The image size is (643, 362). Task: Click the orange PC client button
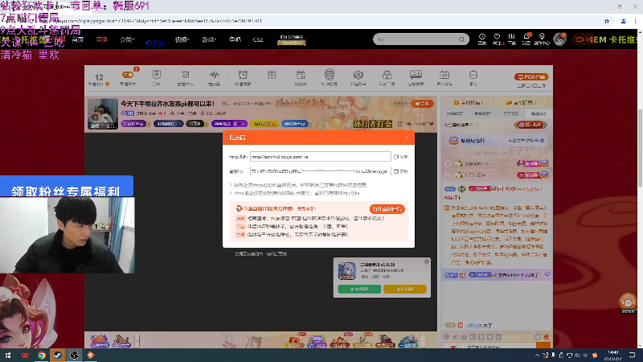coord(531,77)
